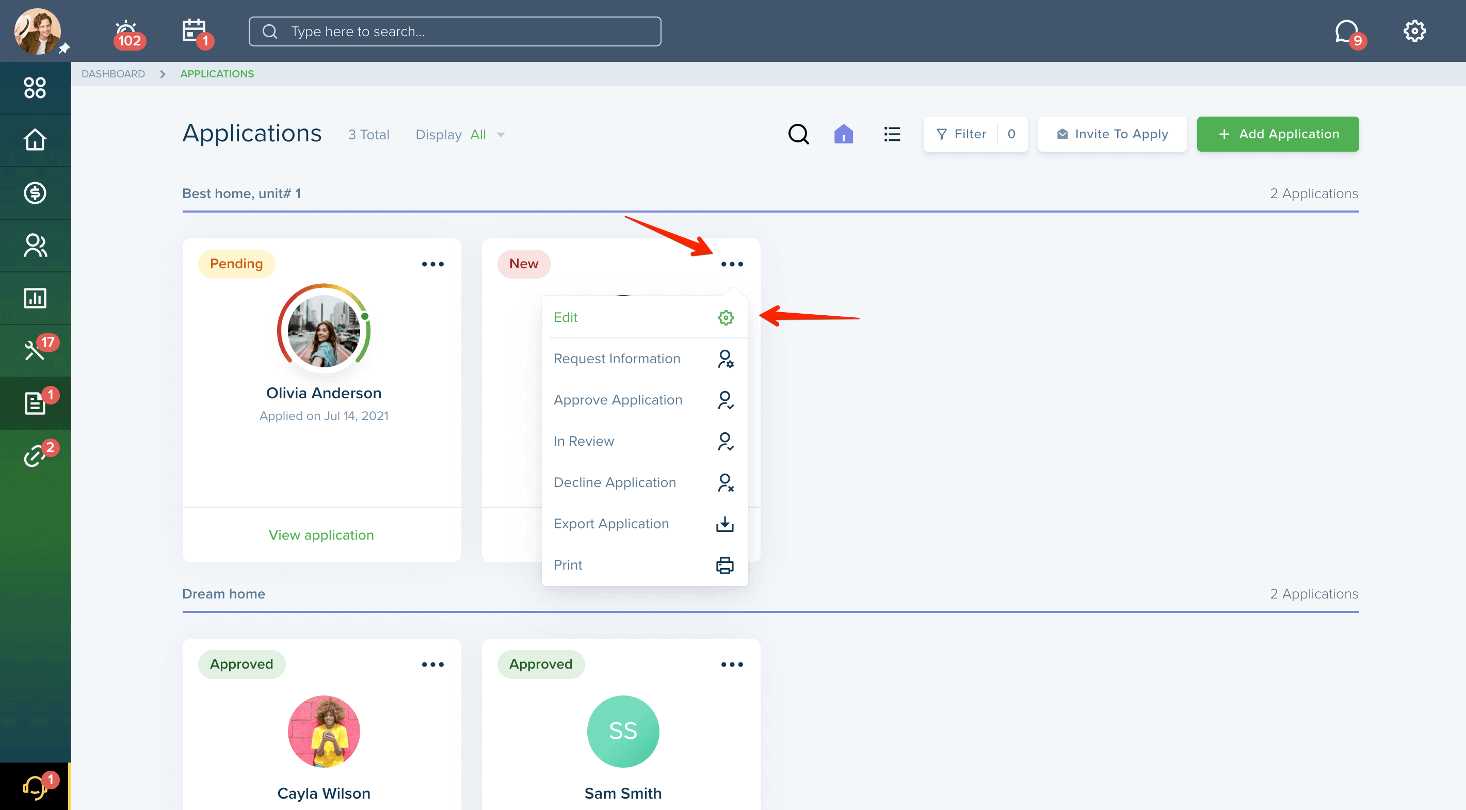Screen dimensions: 1466x810
Task: Click the Cayla Wilson name
Action: pos(324,793)
